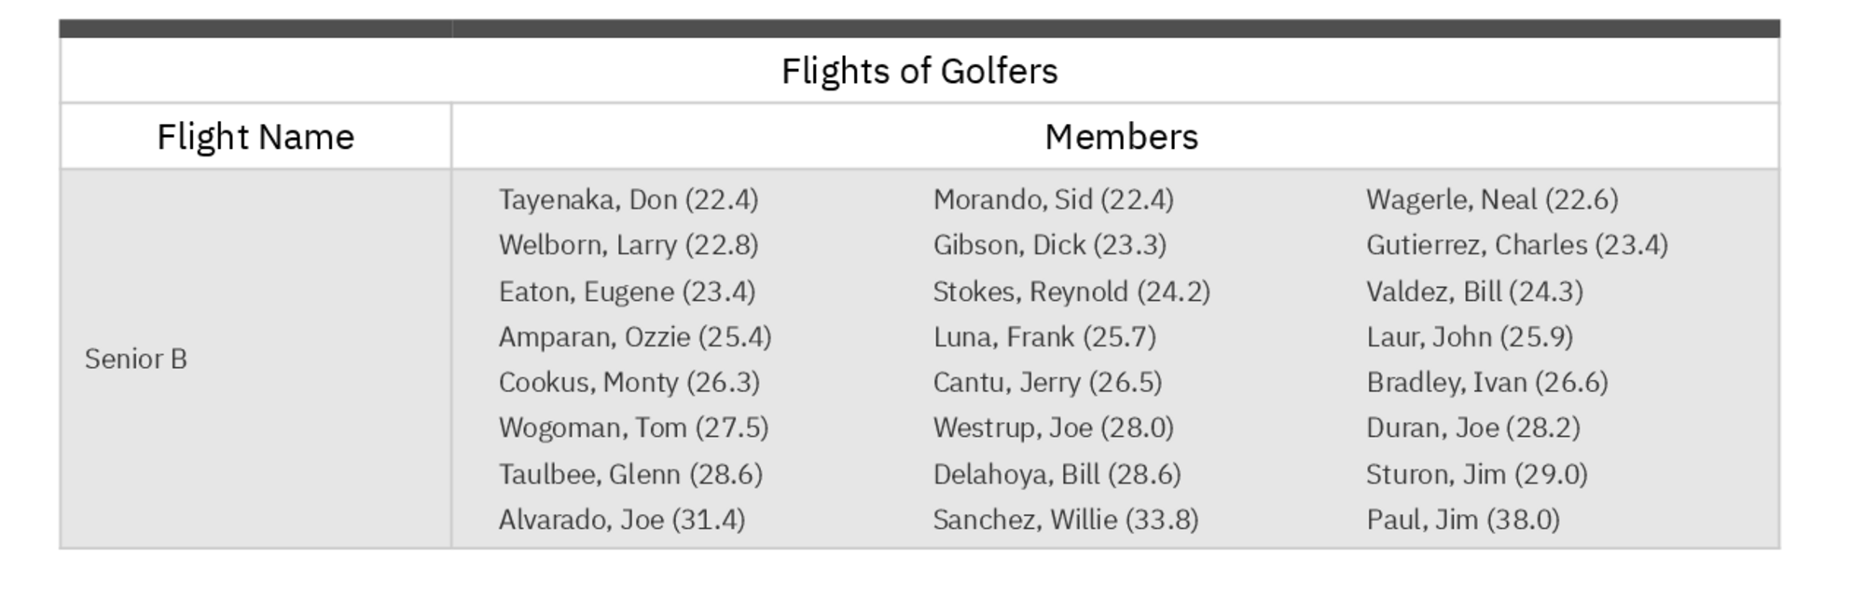Click on Tayenaka, Don (22.4) entry
1865x611 pixels.
(629, 199)
